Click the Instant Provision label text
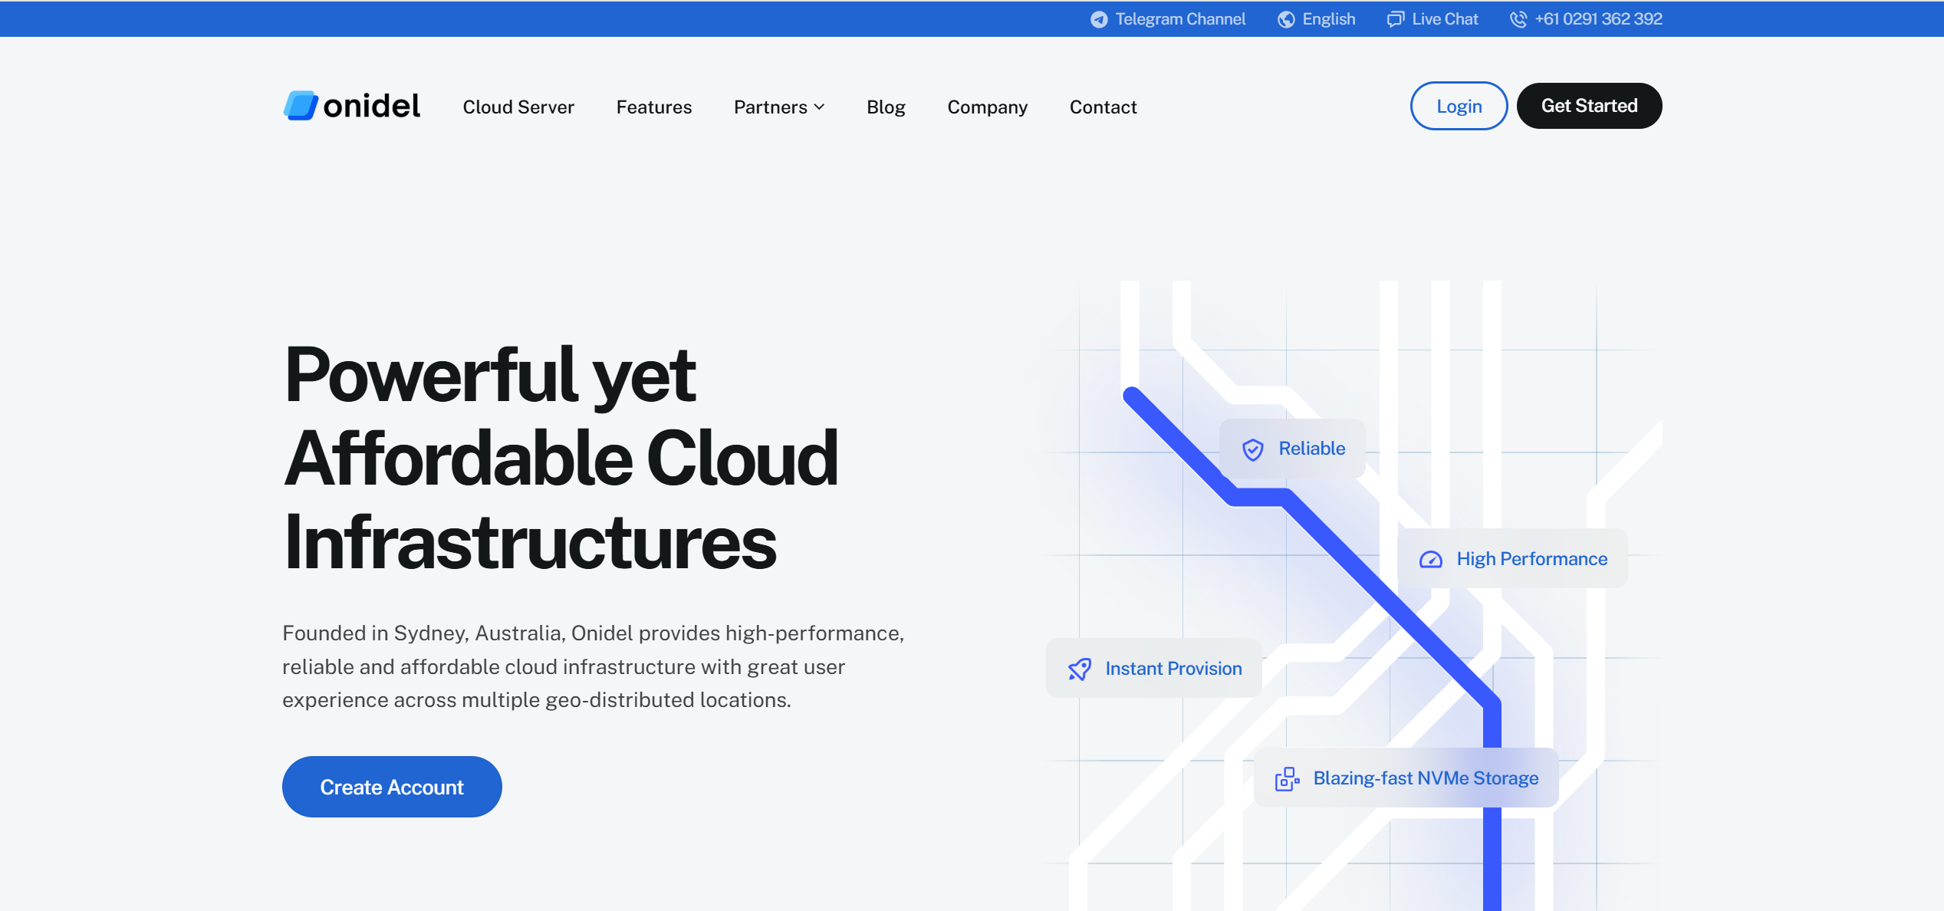 pyautogui.click(x=1173, y=669)
